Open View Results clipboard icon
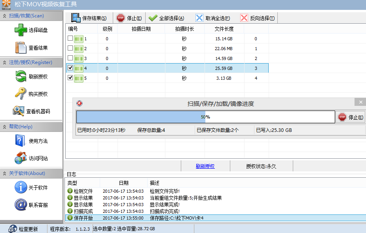This screenshot has height=233, width=366. [21, 48]
